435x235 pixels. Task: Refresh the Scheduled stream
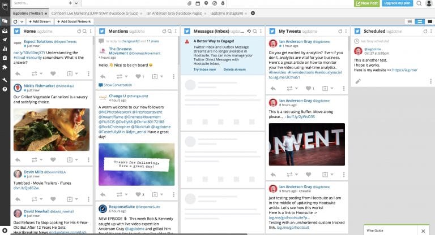pyautogui.click(x=425, y=31)
